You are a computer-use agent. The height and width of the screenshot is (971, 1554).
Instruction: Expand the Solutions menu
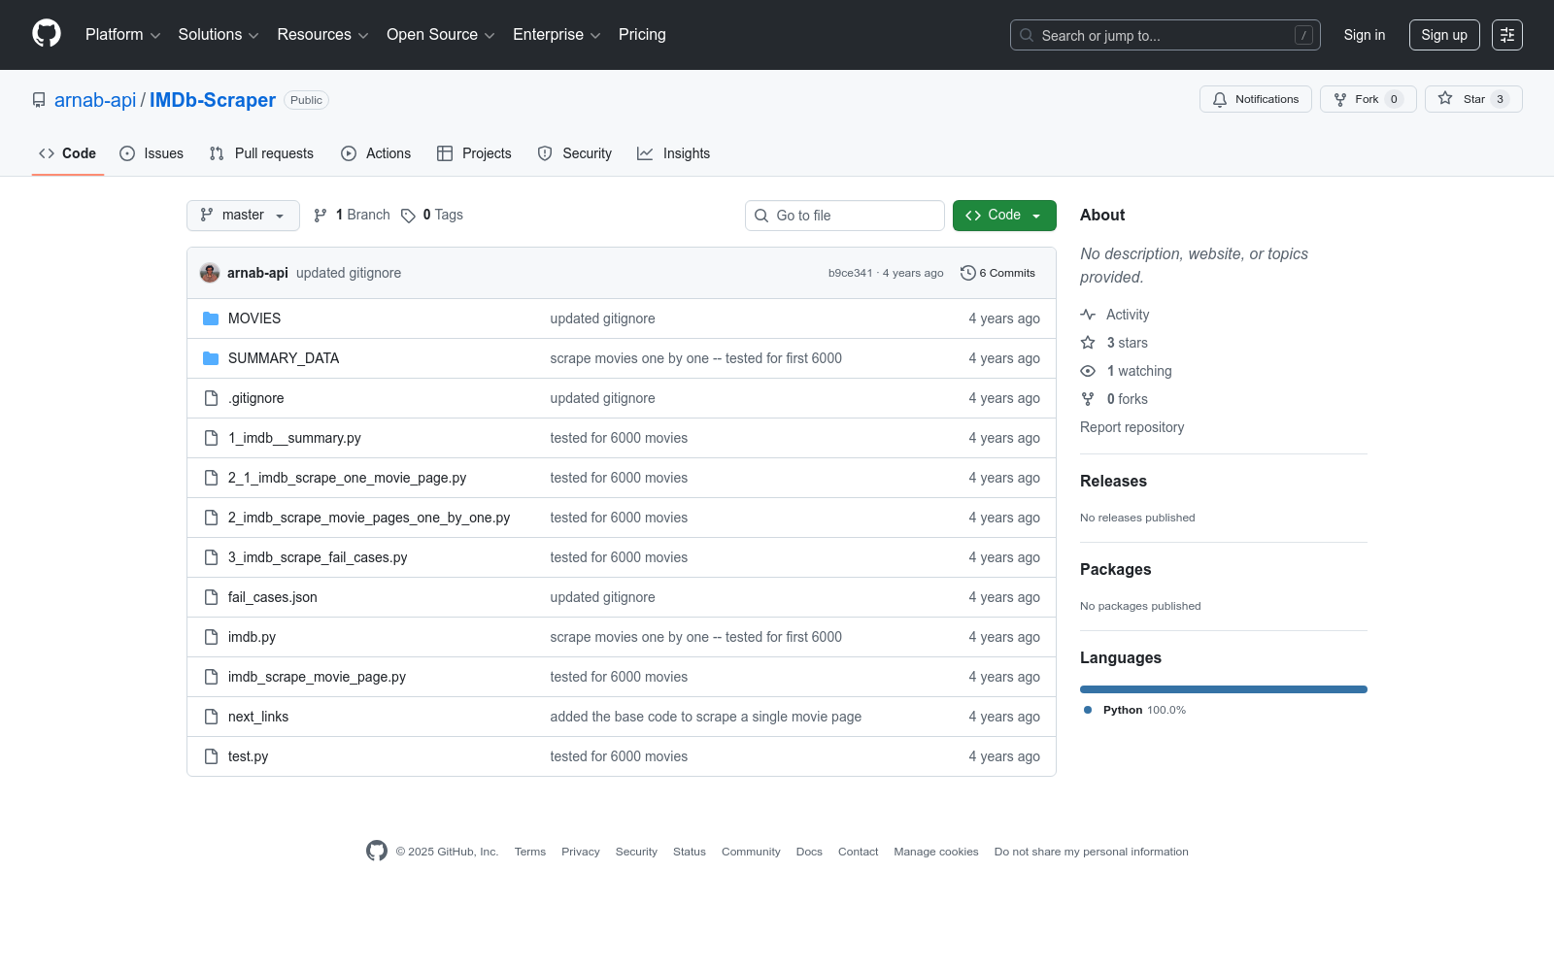tap(219, 35)
